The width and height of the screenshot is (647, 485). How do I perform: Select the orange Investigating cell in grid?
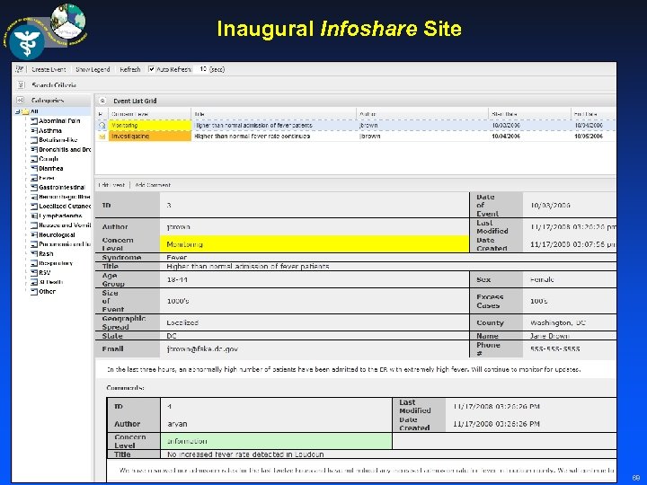(150, 137)
